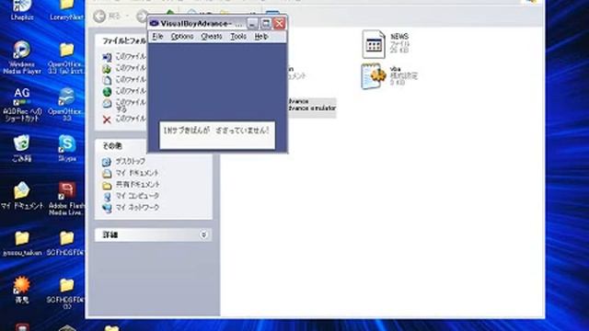
Task: Open the Tools menu in VisualBoyAdvance
Action: click(x=238, y=37)
